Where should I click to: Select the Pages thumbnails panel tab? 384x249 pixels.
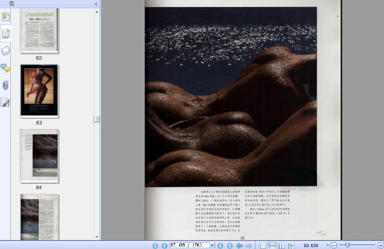coord(5,33)
